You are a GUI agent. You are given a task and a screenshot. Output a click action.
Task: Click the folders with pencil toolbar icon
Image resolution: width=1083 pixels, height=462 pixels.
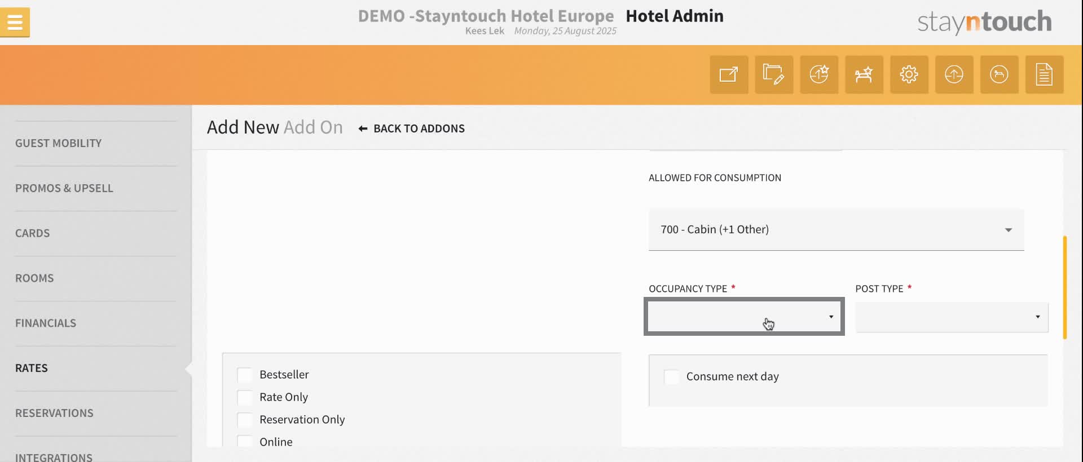(x=774, y=74)
